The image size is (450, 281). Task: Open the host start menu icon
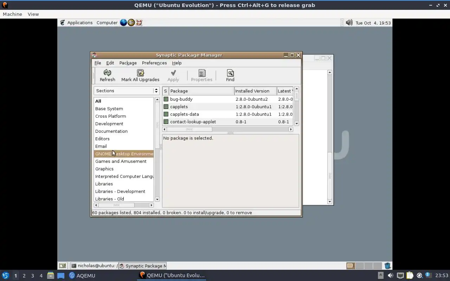tap(5, 275)
